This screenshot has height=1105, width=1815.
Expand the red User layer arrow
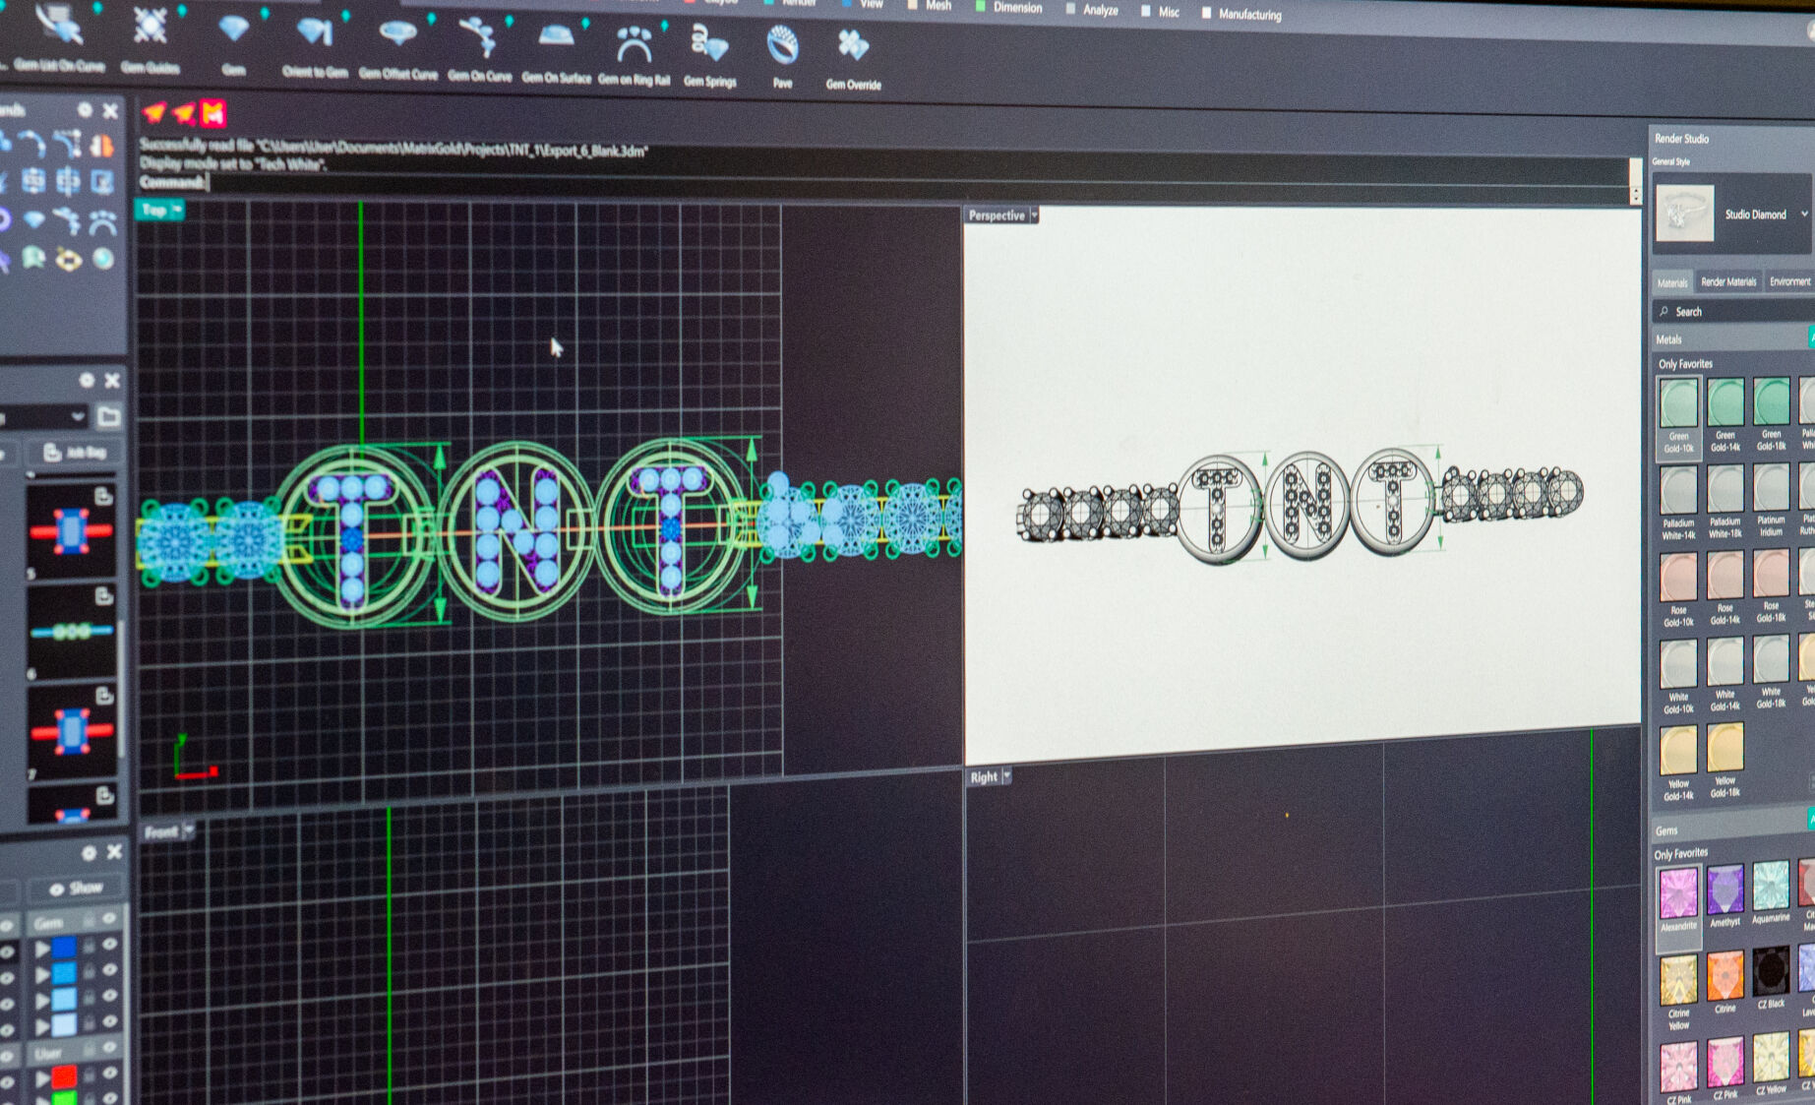(x=43, y=1077)
